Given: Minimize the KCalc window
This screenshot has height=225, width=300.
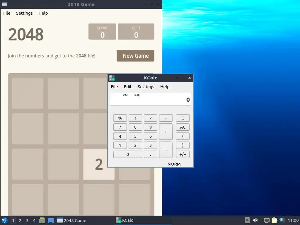Looking at the screenshot, I should (177, 78).
